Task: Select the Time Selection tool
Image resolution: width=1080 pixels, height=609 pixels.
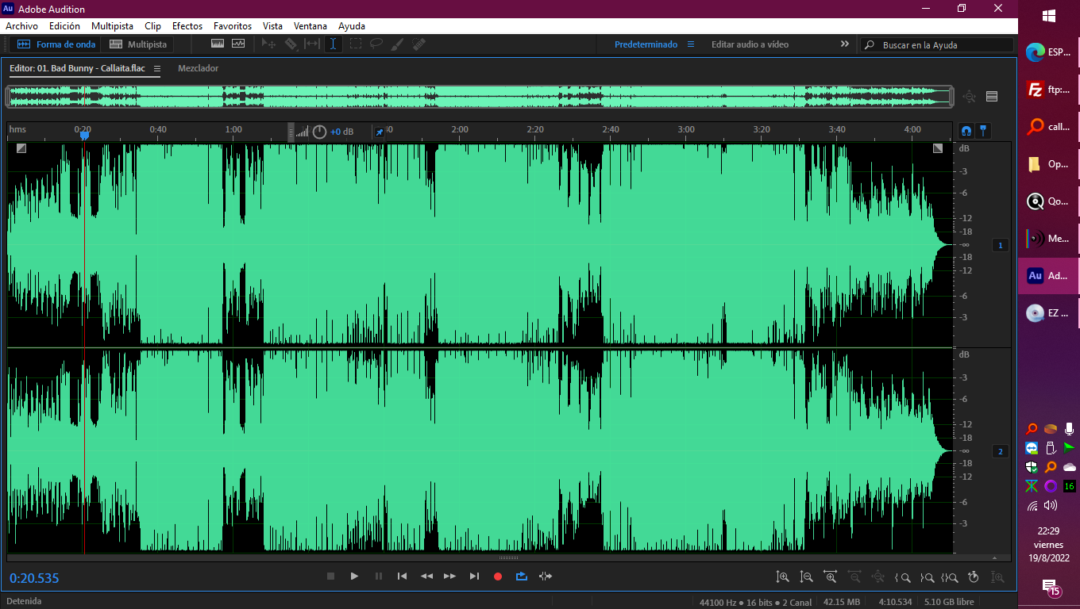Action: [334, 44]
